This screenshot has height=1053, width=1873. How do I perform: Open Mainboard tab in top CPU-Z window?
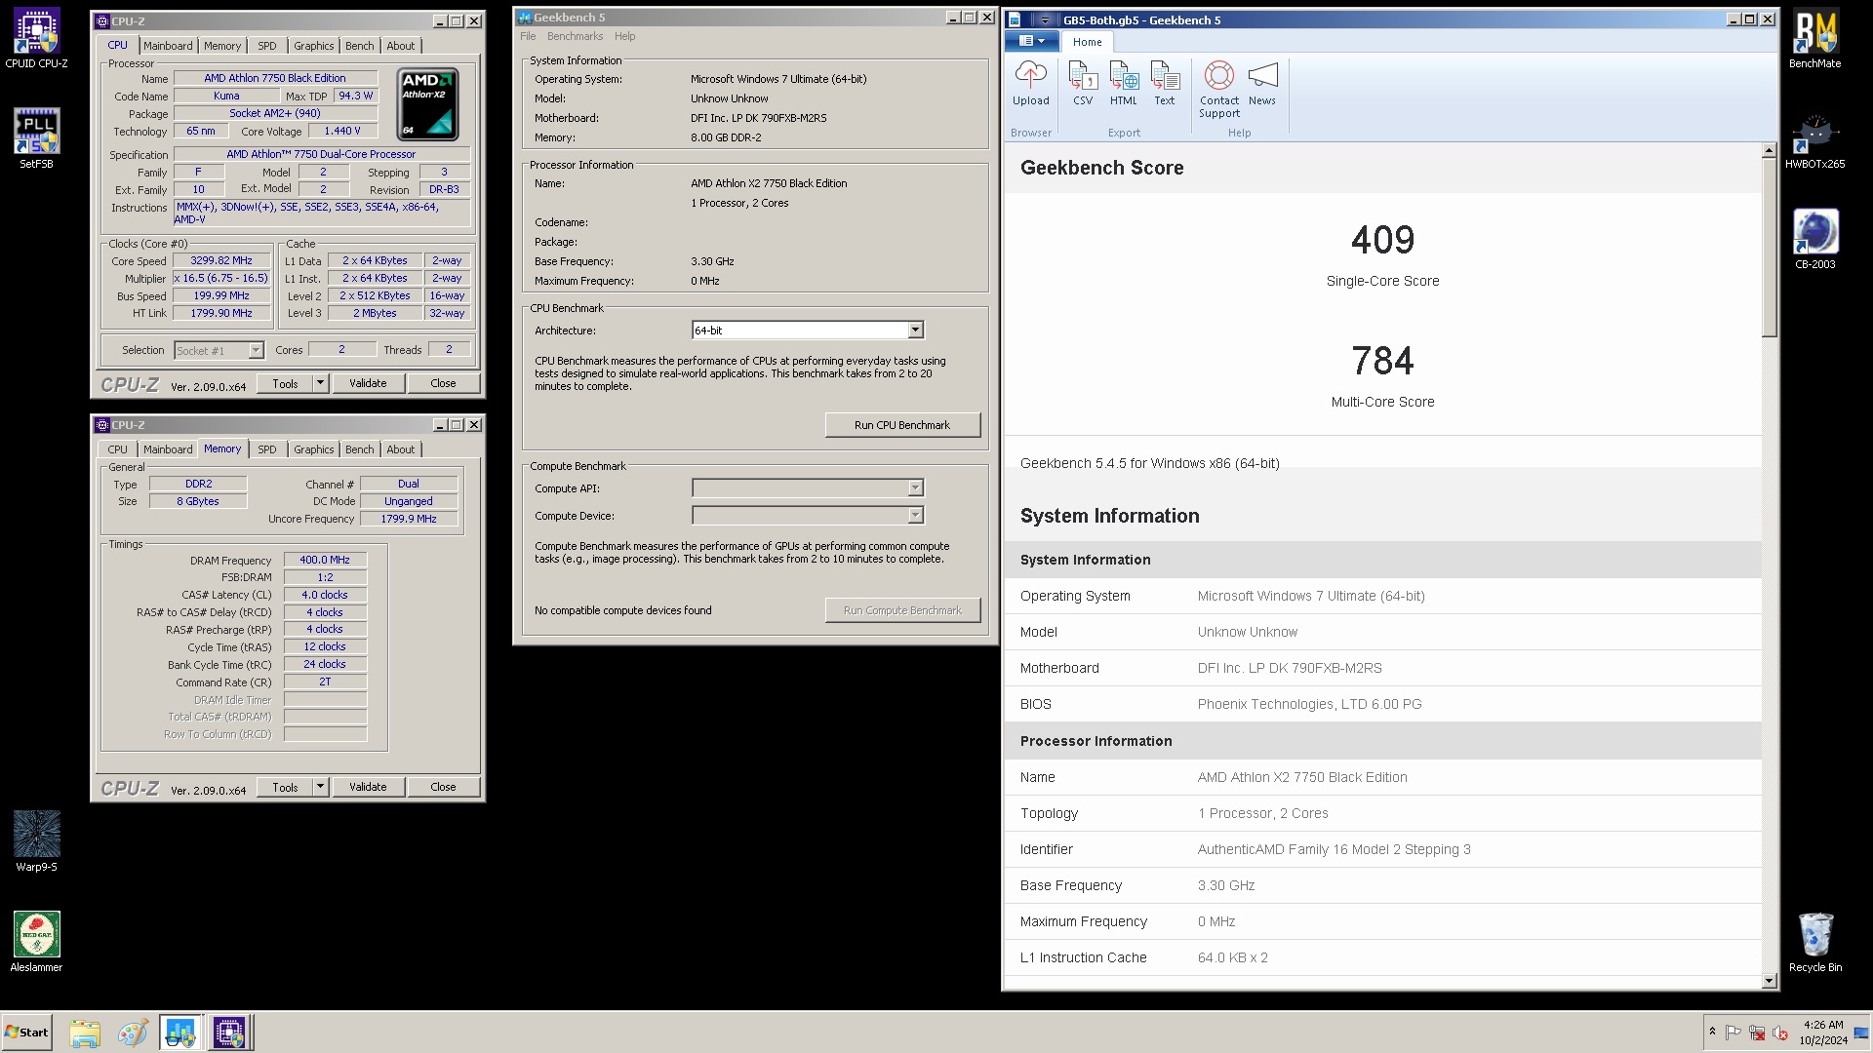tap(168, 46)
